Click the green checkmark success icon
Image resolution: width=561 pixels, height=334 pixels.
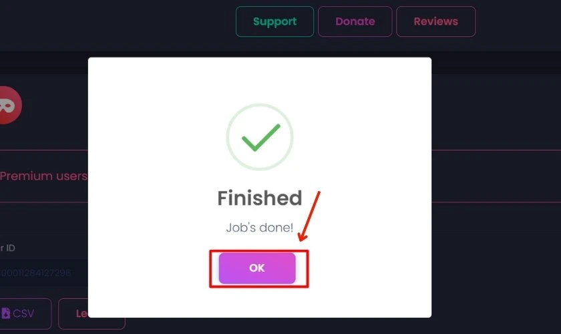(261, 138)
